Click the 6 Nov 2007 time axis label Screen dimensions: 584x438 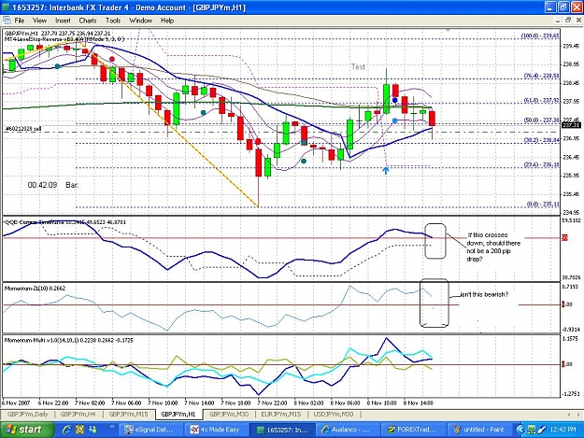(16, 403)
